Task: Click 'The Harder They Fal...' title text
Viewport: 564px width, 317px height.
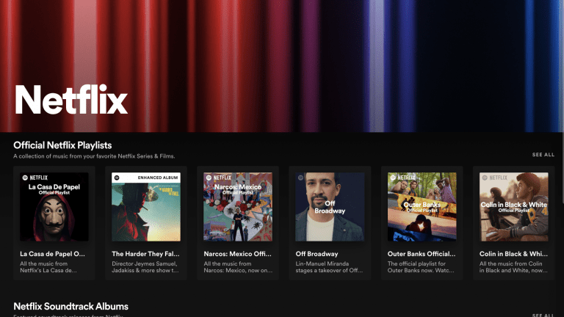Action: (x=145, y=254)
